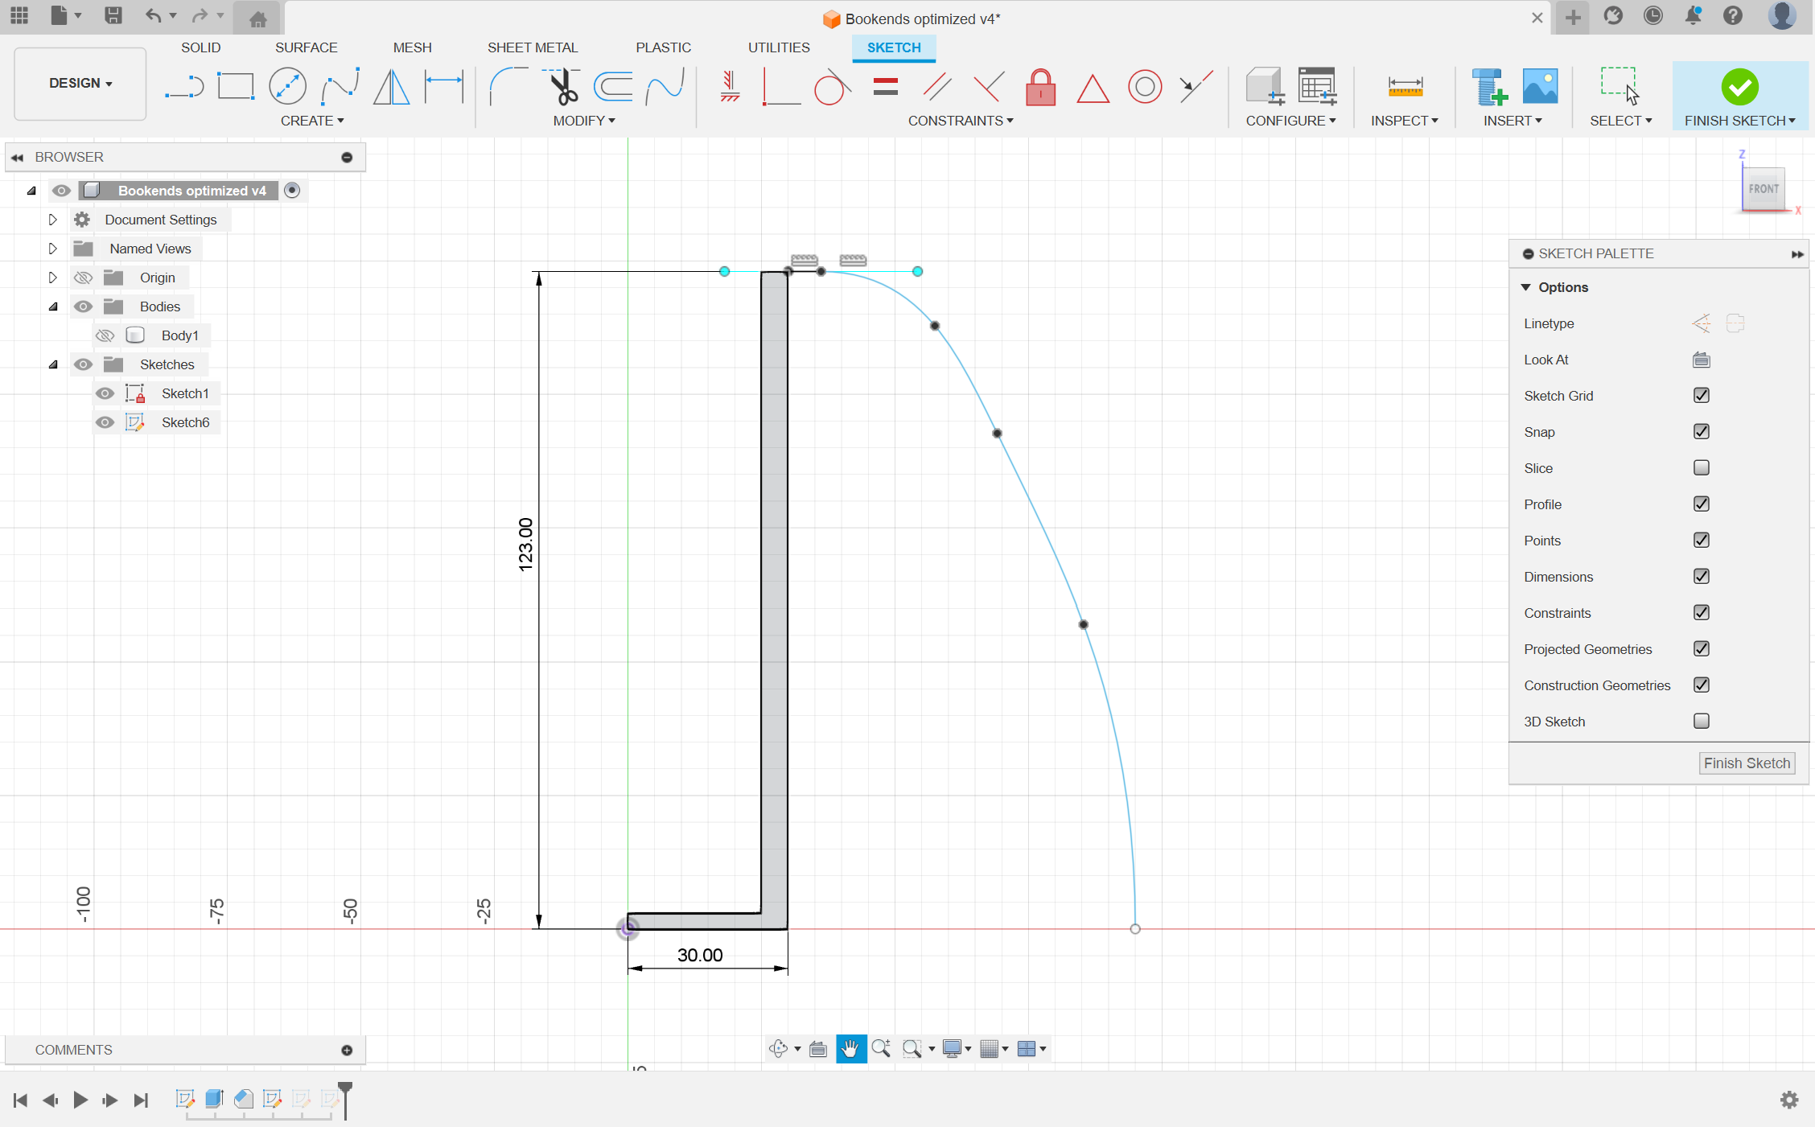Toggle the Snap checkbox
Viewport: 1815px width, 1127px height.
pos(1701,431)
